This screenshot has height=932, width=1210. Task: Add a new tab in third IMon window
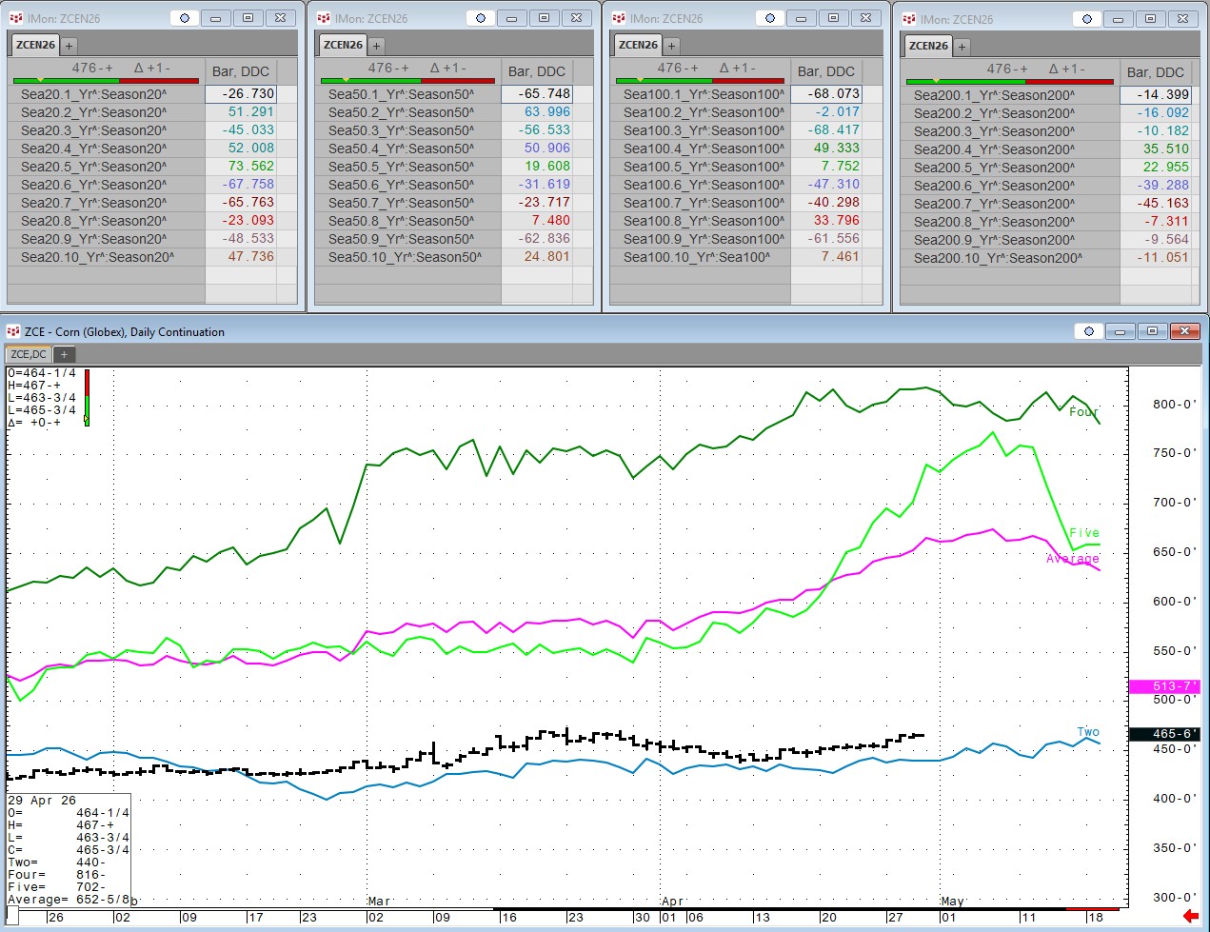pyautogui.click(x=671, y=45)
